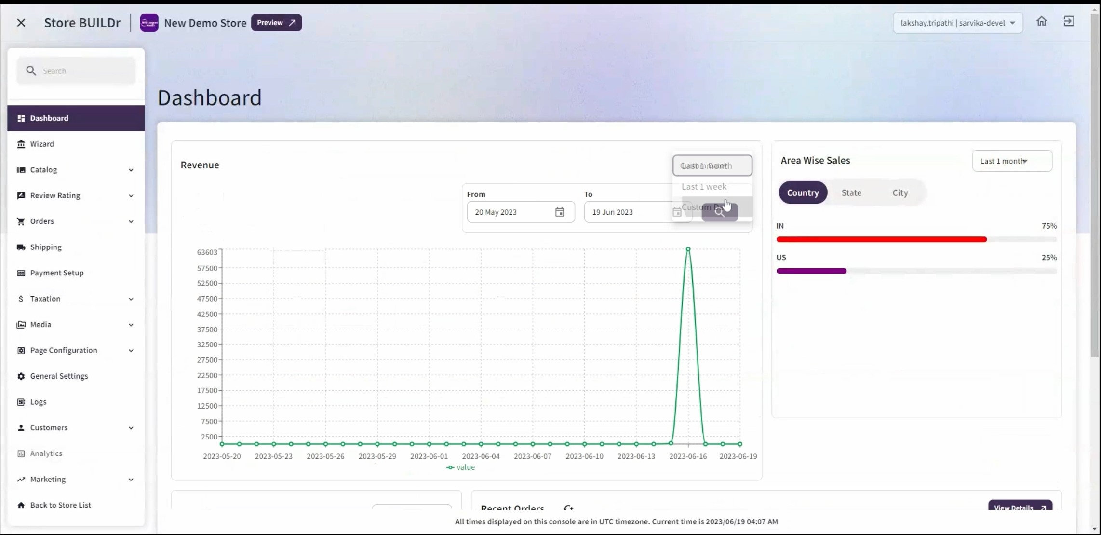Open General Settings
Screen dimensions: 1101x535
coord(59,376)
